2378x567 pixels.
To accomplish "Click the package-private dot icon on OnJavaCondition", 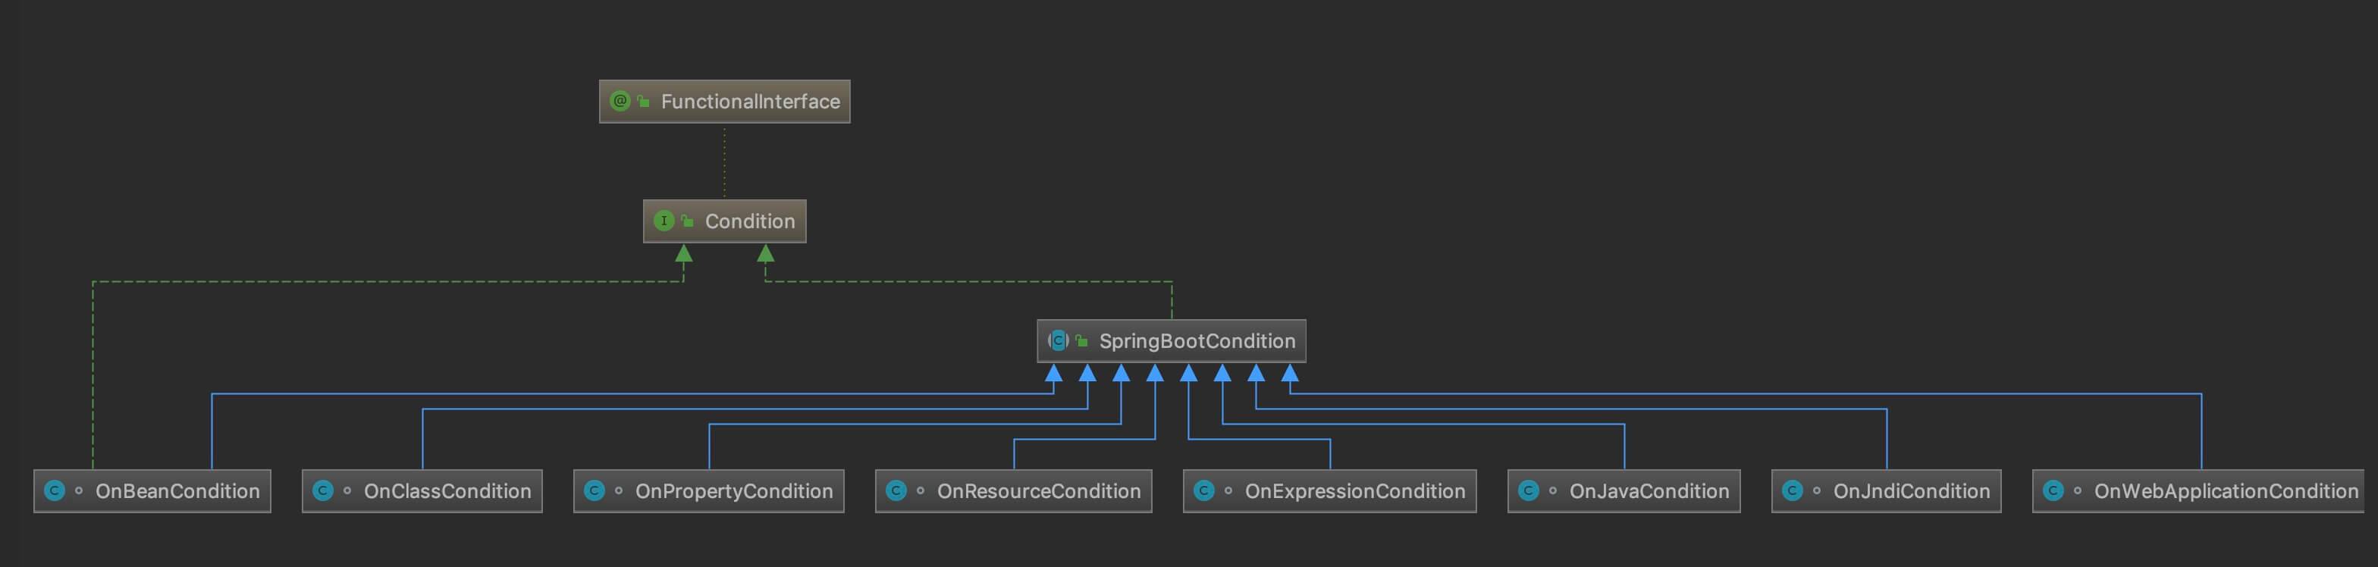I will tap(1553, 490).
